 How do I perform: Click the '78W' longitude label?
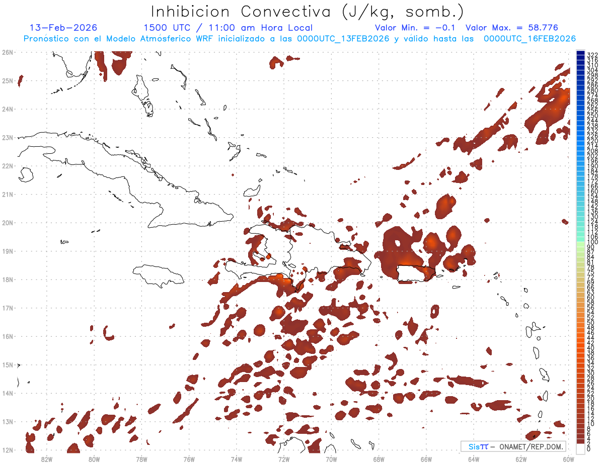(x=142, y=459)
